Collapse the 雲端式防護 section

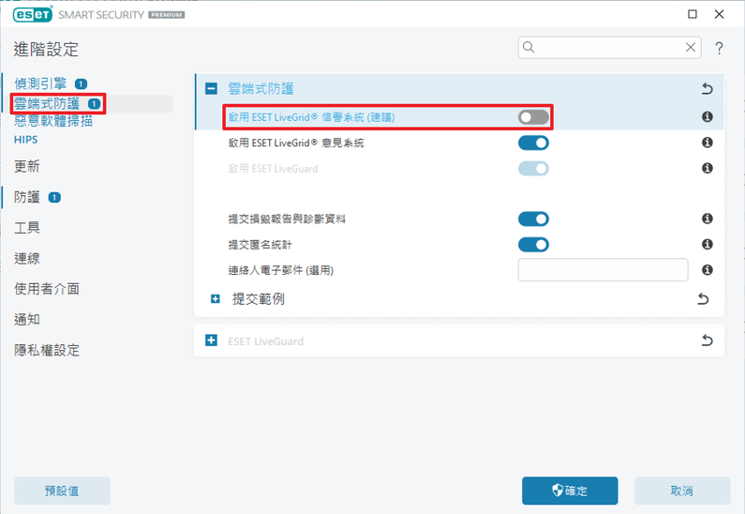(211, 88)
